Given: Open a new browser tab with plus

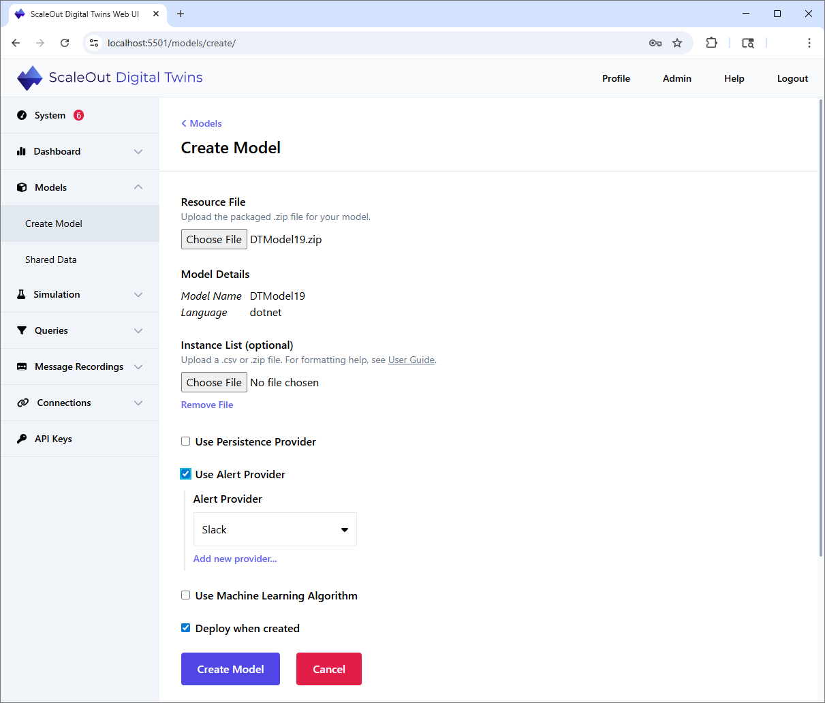Looking at the screenshot, I should point(181,14).
